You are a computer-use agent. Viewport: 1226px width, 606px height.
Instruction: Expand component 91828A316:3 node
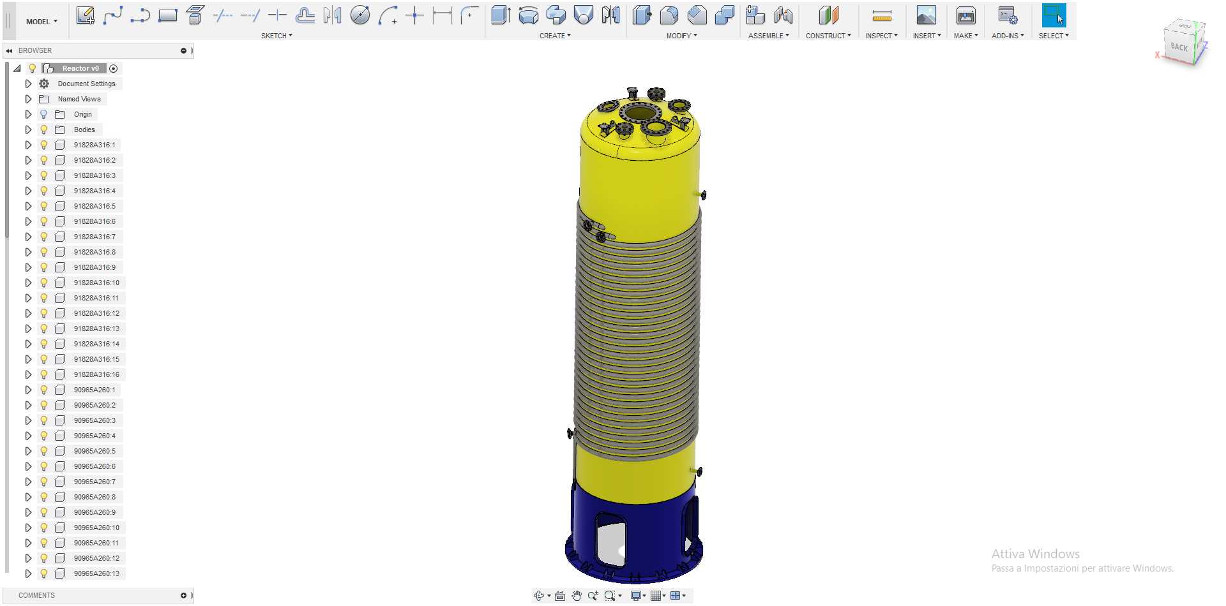28,175
